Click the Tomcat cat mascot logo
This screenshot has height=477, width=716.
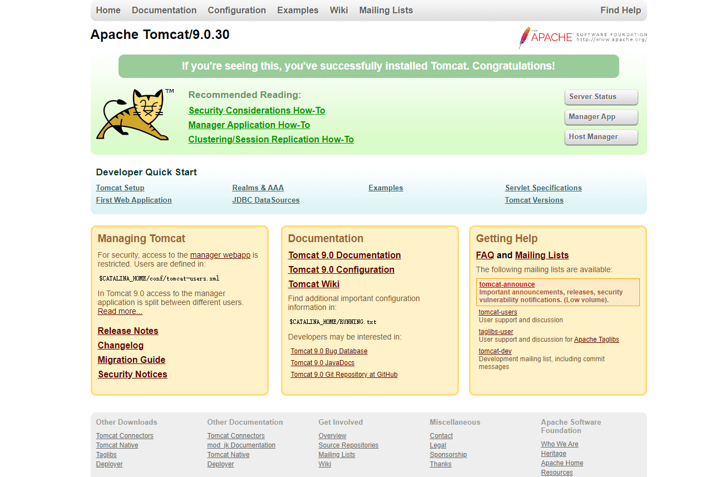[134, 114]
